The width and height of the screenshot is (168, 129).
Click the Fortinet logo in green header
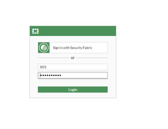tap(35, 31)
